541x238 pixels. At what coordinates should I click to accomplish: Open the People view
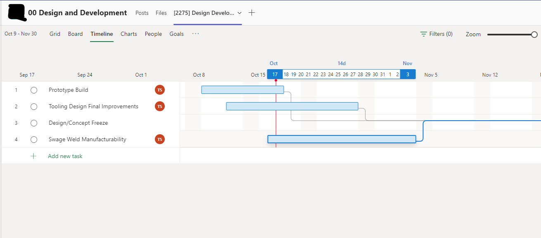coord(153,34)
